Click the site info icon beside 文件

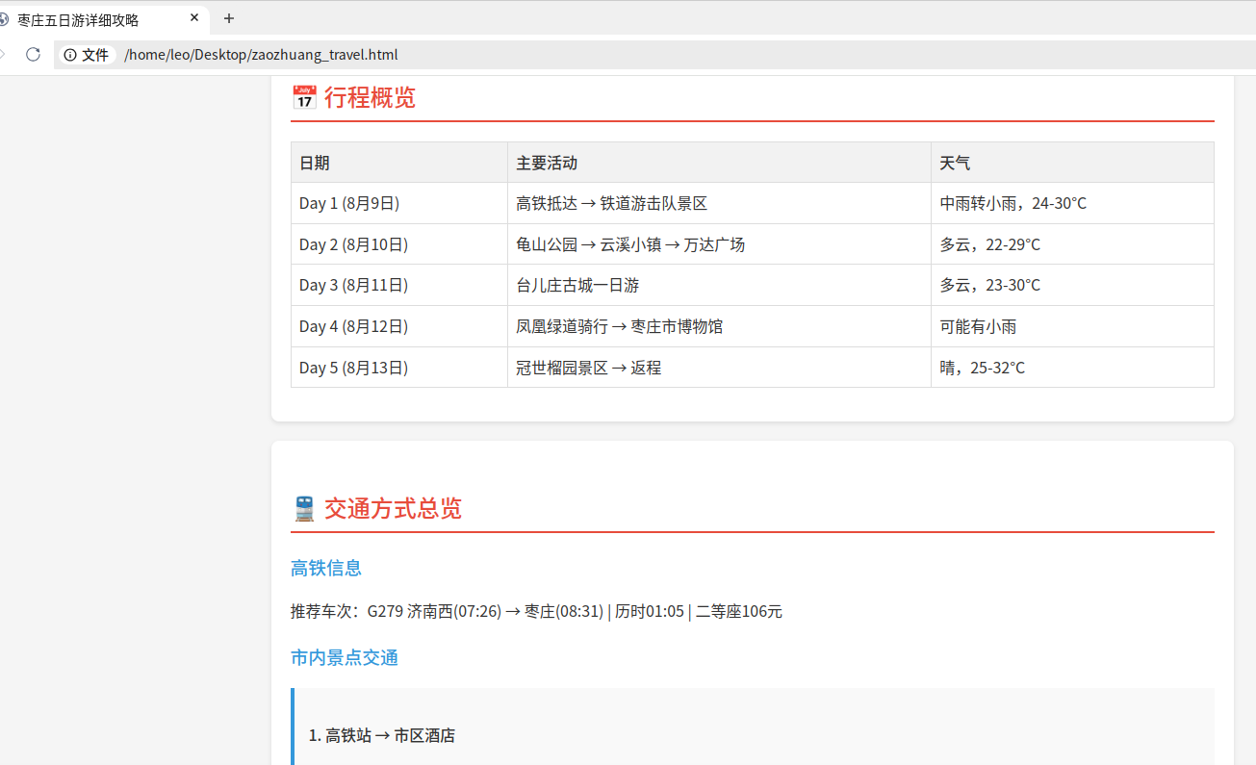click(x=70, y=55)
